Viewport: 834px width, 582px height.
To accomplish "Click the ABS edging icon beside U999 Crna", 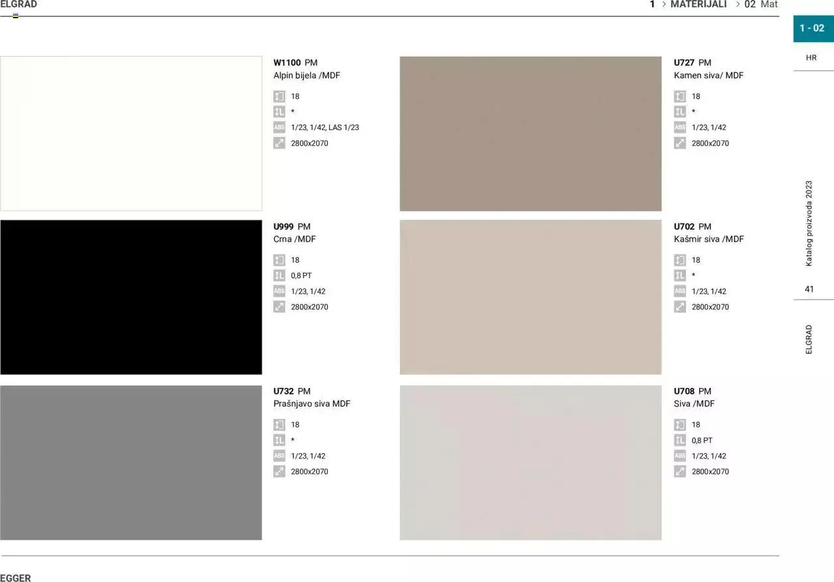I will tap(280, 291).
